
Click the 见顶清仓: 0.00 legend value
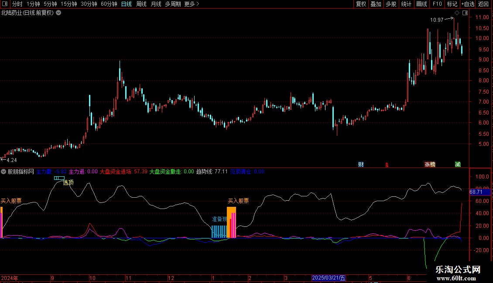[x=247, y=172]
